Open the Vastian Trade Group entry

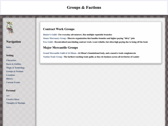click(53, 57)
